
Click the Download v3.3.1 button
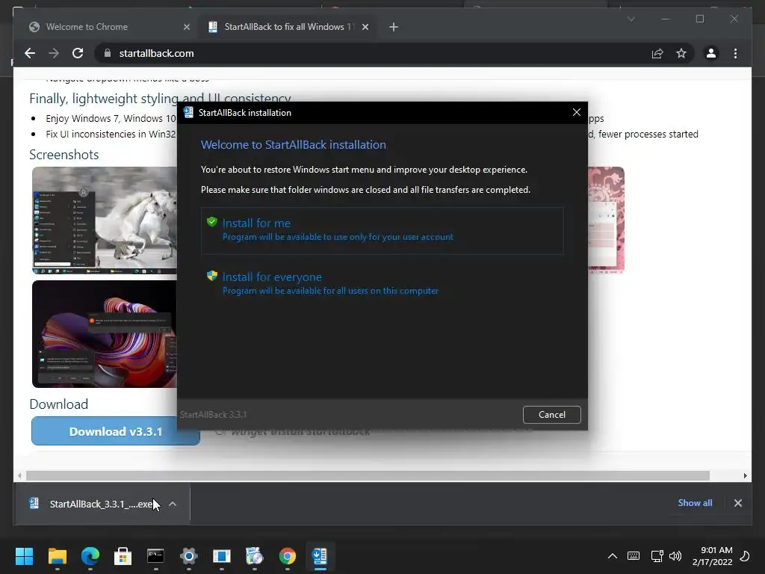(116, 431)
